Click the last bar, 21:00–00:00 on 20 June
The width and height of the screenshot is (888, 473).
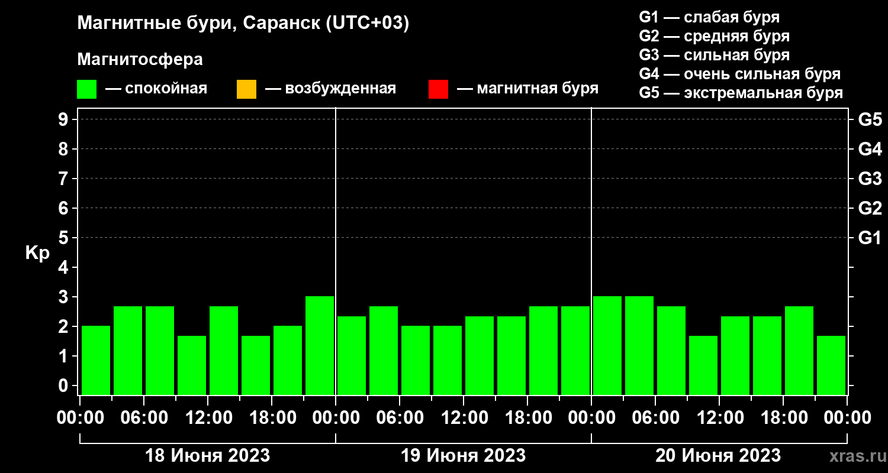point(831,365)
